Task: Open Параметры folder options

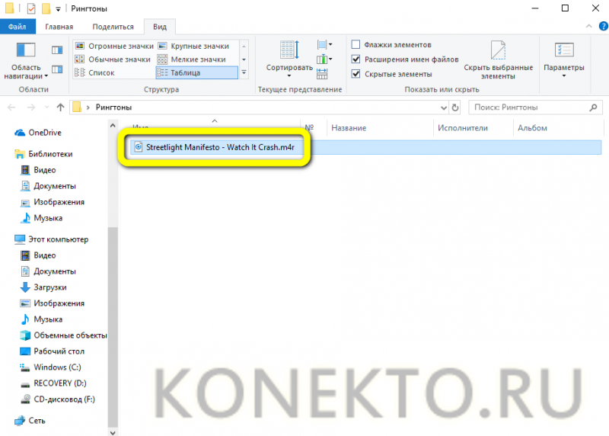Action: tap(564, 60)
